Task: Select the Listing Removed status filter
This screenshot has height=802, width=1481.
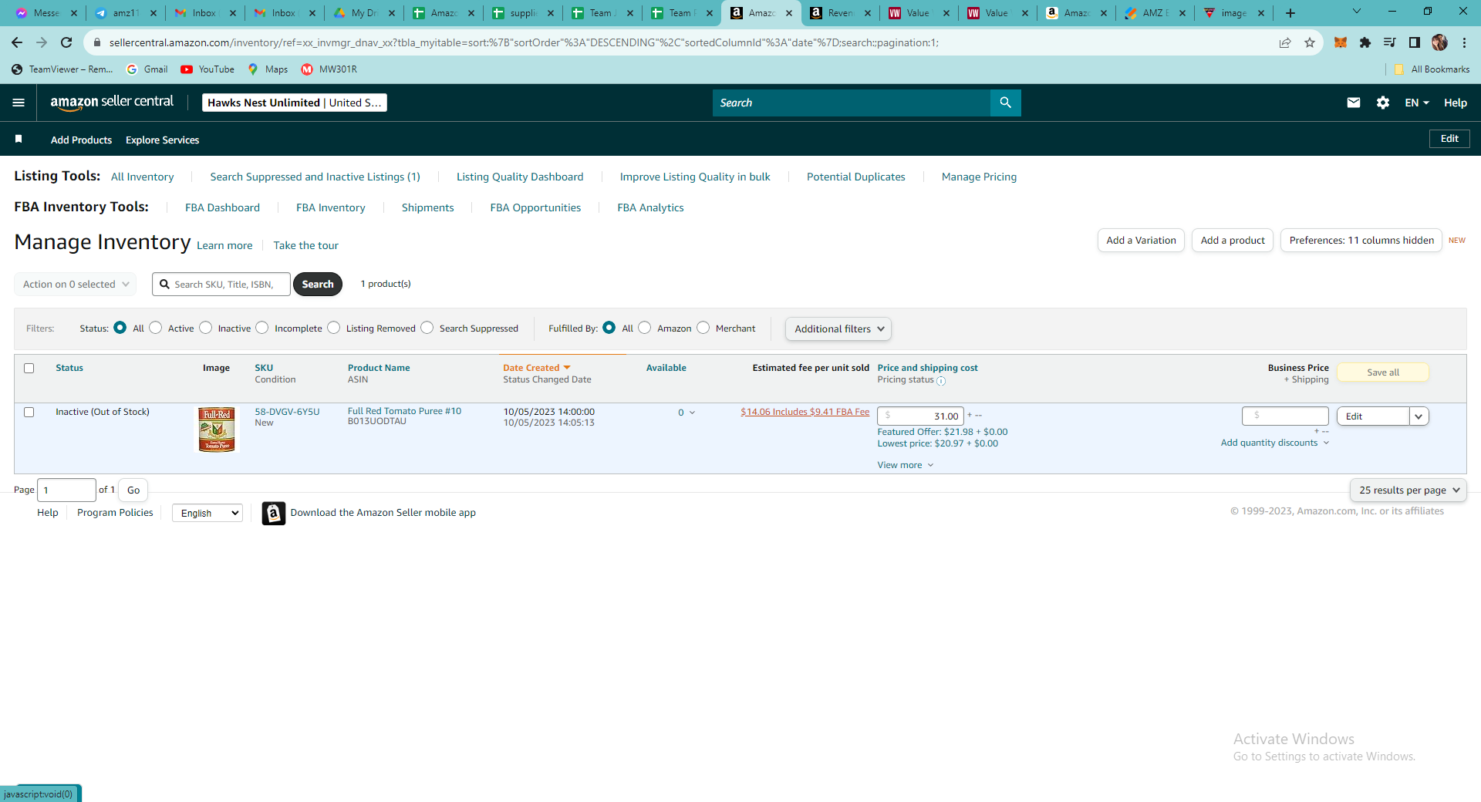Action: coord(333,328)
